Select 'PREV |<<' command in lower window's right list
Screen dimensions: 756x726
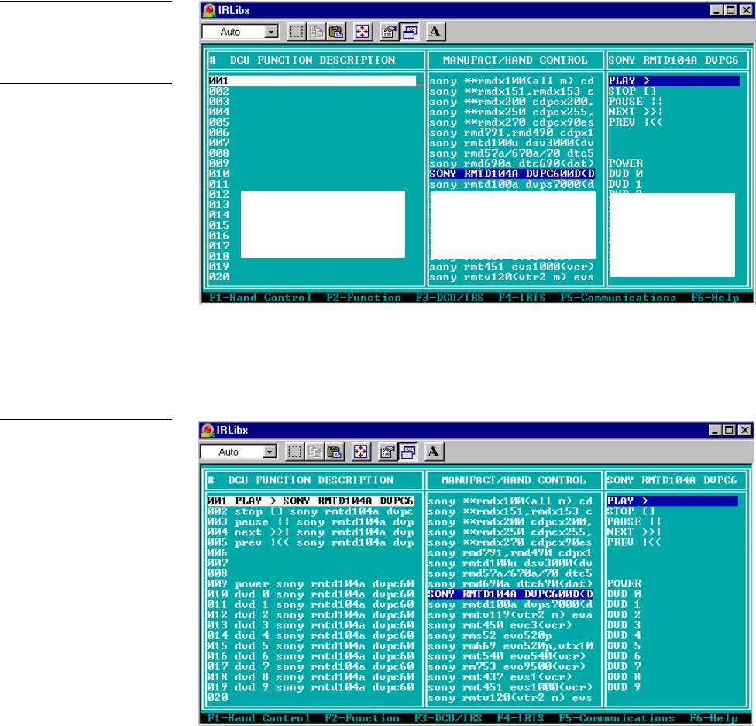634,542
